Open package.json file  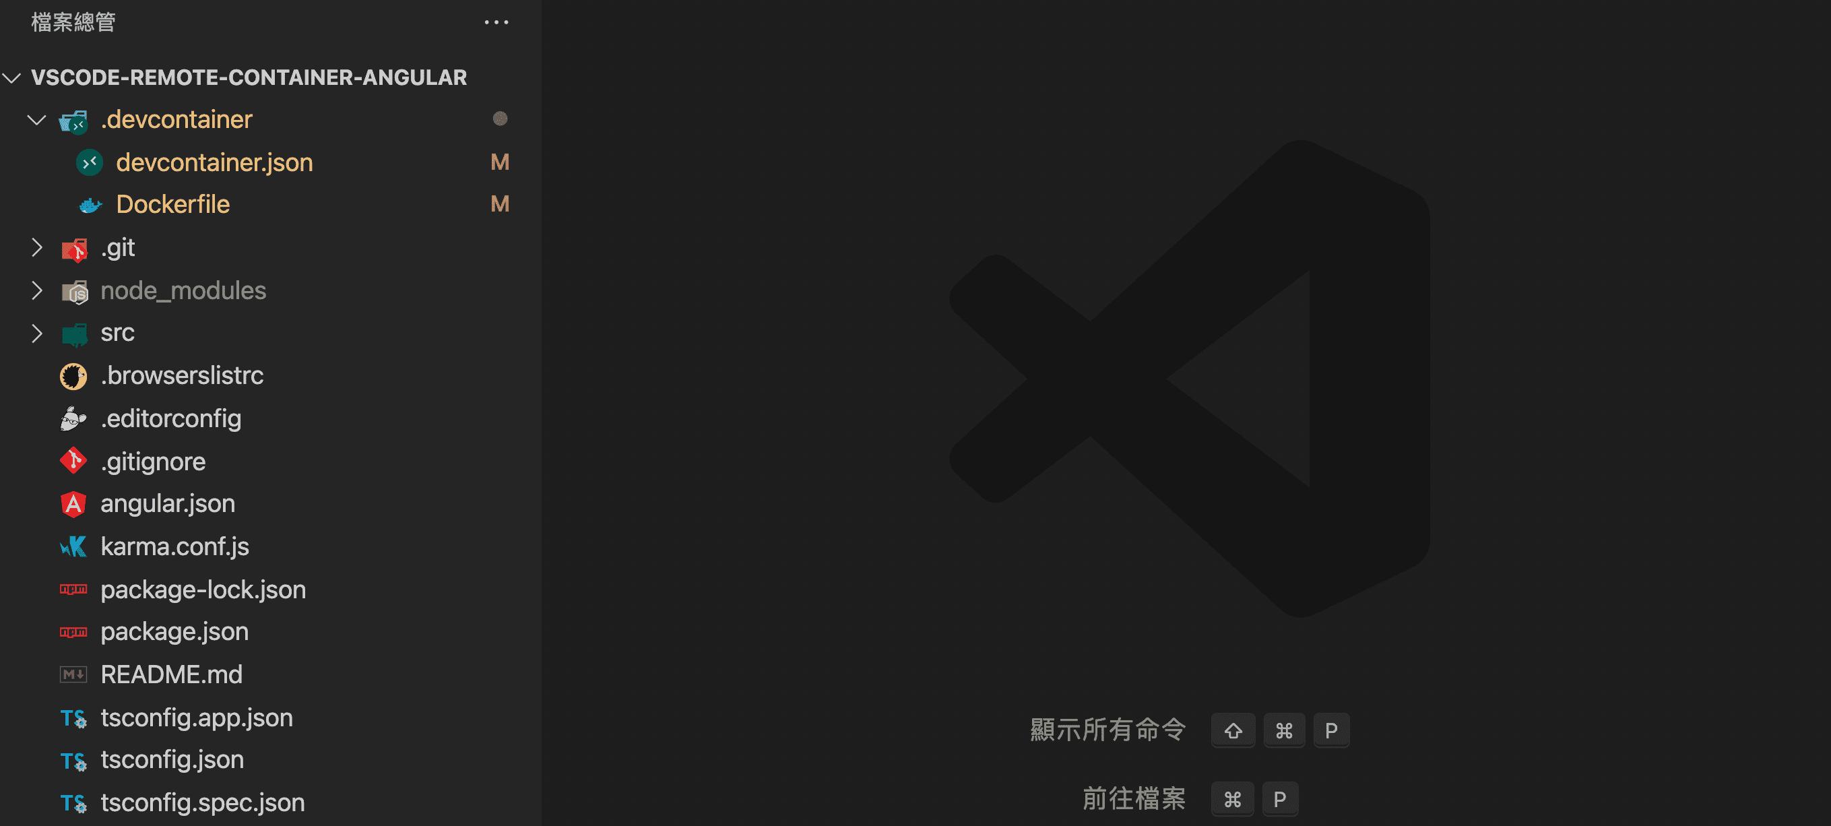coord(174,632)
